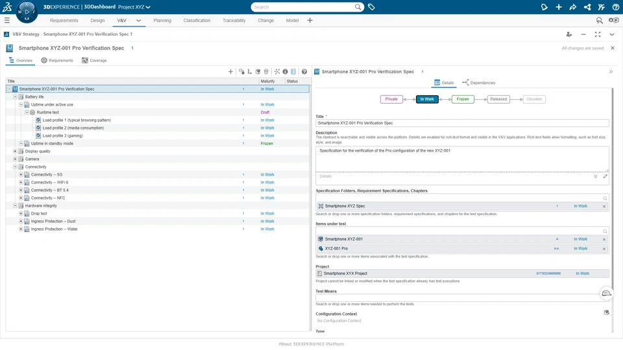Expand the Drop test node

click(21, 213)
